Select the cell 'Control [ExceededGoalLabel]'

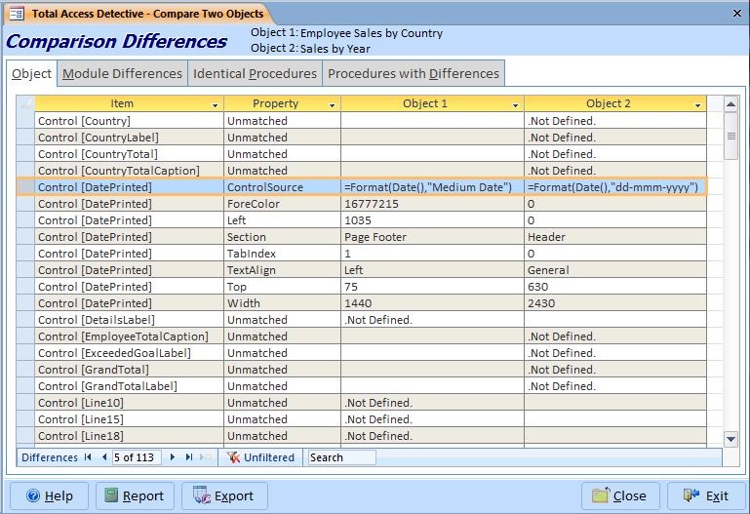coord(129,353)
